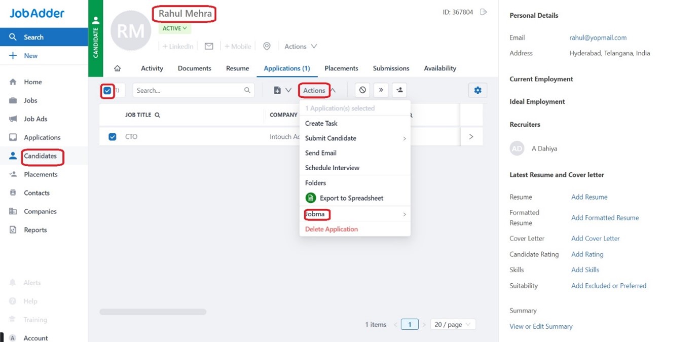
Task: Click the Add Cover Letter link
Action: (596, 238)
